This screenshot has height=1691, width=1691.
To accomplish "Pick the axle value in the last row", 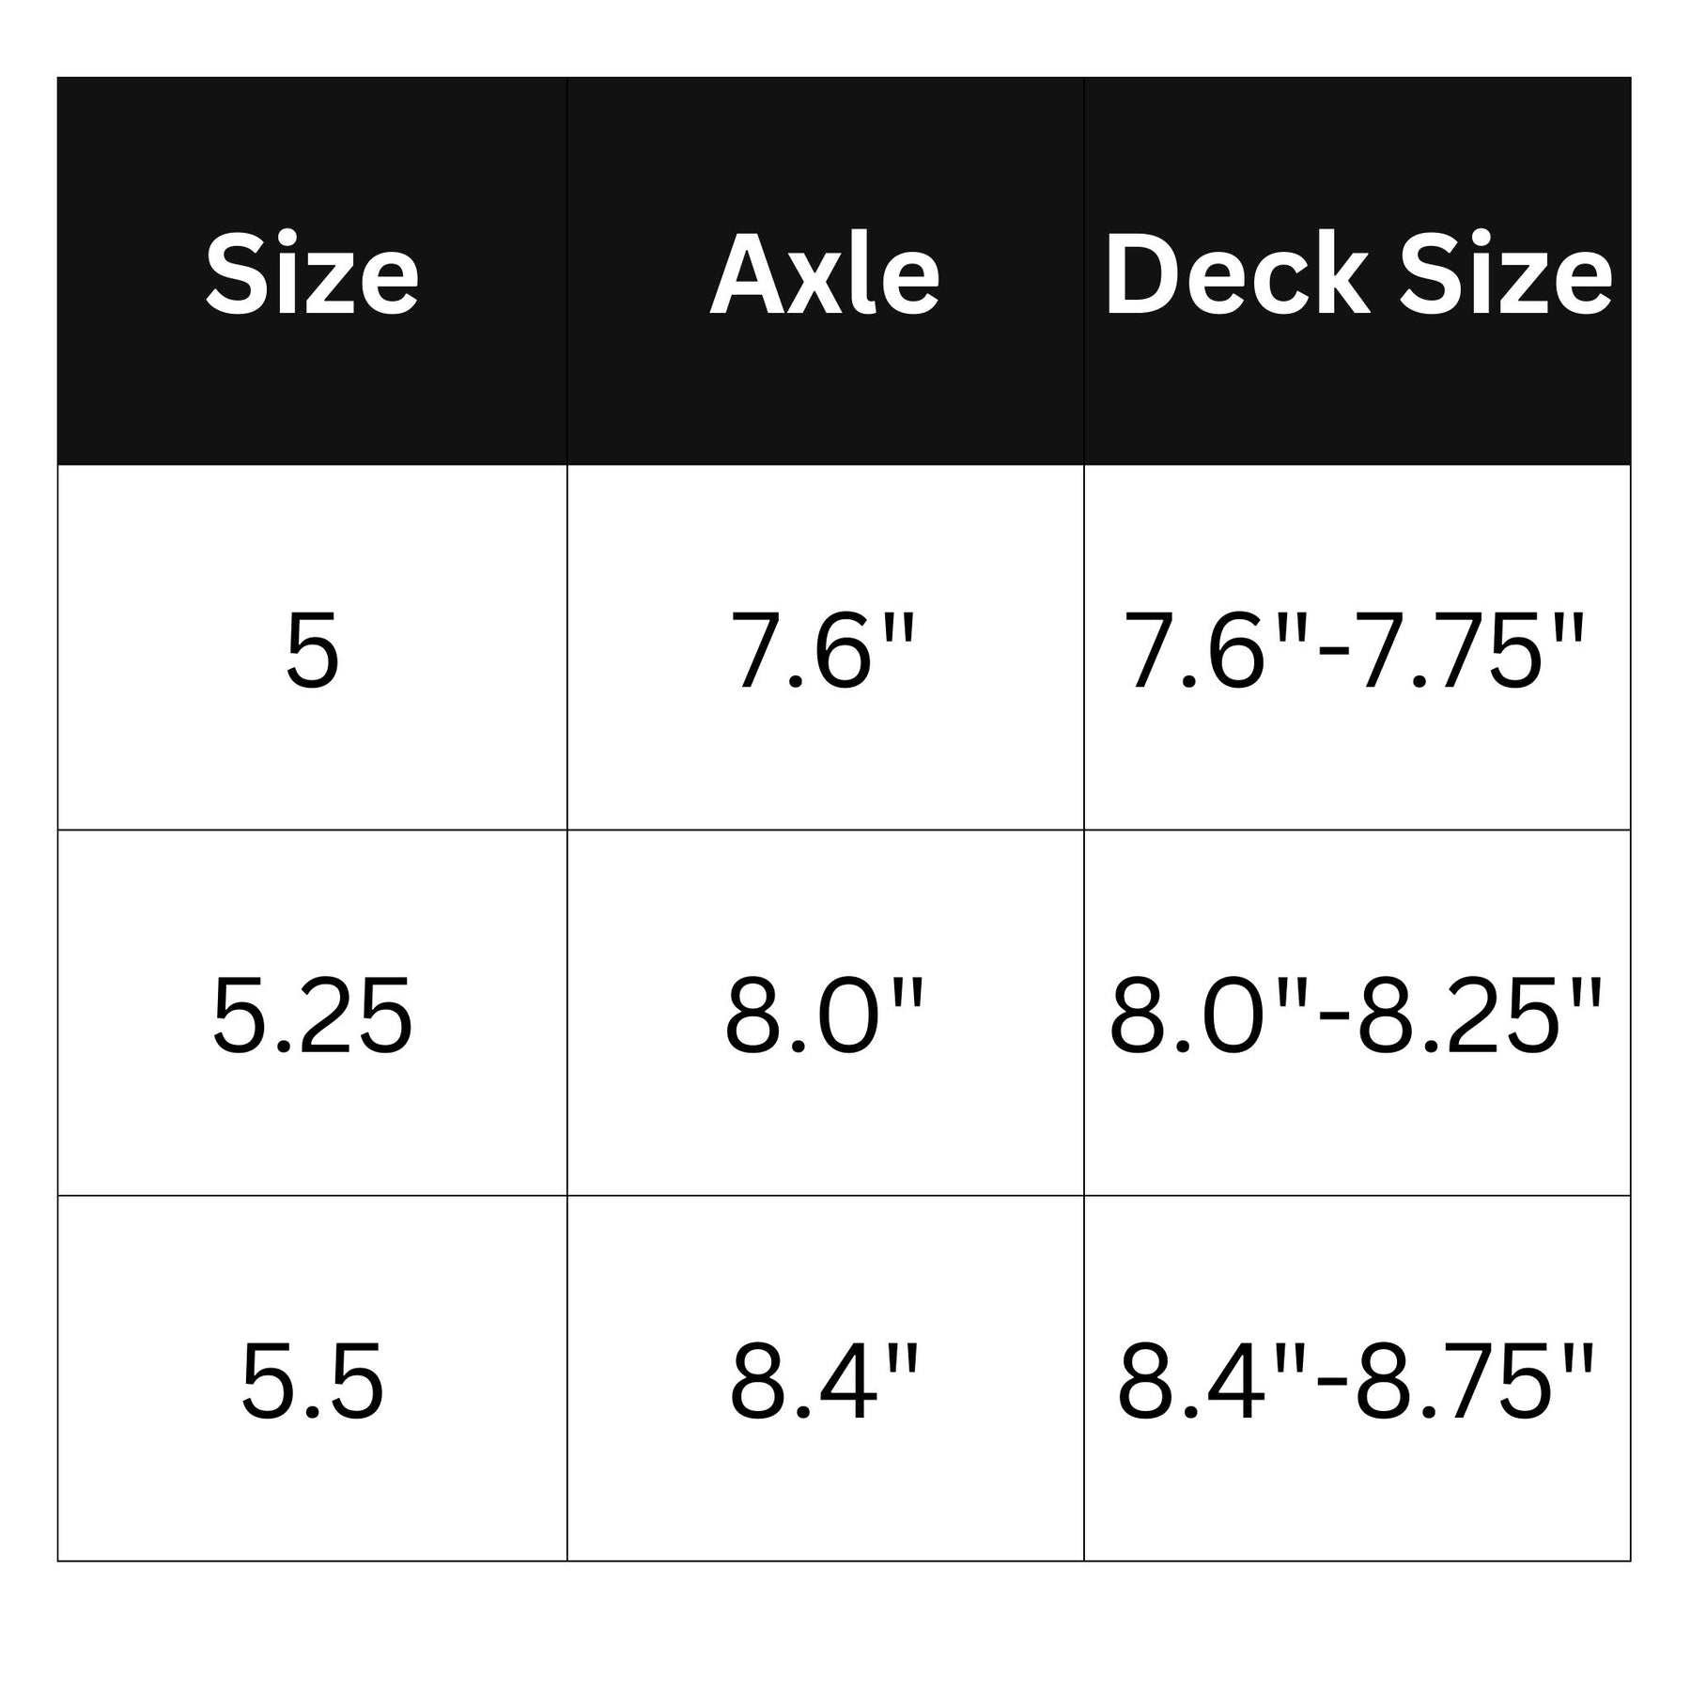I will 825,1378.
